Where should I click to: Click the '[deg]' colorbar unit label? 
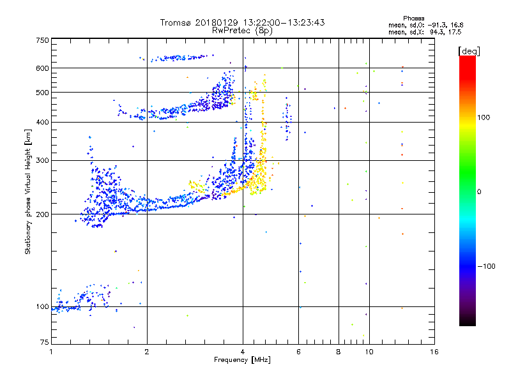click(x=469, y=51)
